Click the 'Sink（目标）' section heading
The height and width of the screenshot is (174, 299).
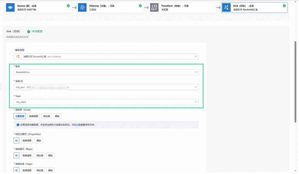pyautogui.click(x=13, y=31)
